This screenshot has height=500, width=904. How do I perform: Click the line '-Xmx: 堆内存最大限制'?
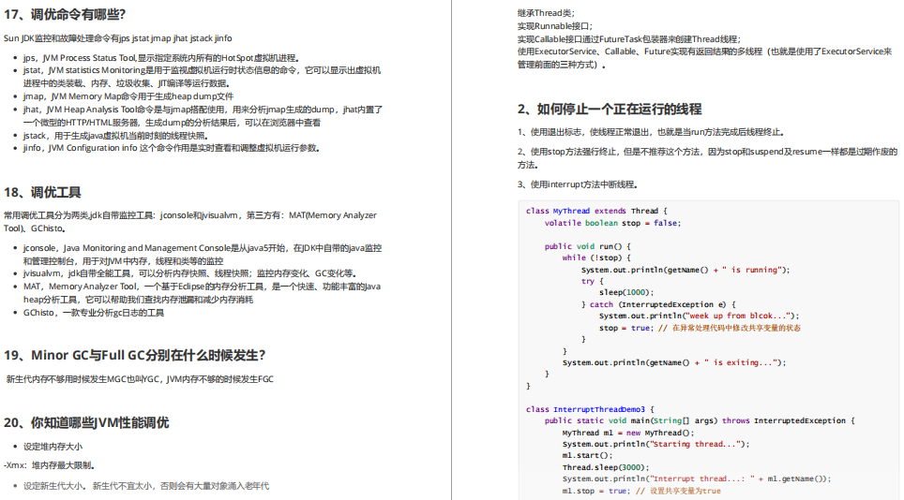click(49, 465)
